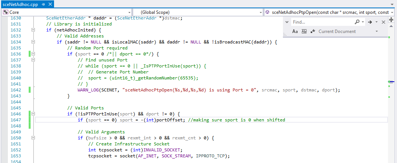Viewport: 397px width, 163px height.
Task: Close the sceNetAdhoc.cpp tab
Action: coord(50,4)
